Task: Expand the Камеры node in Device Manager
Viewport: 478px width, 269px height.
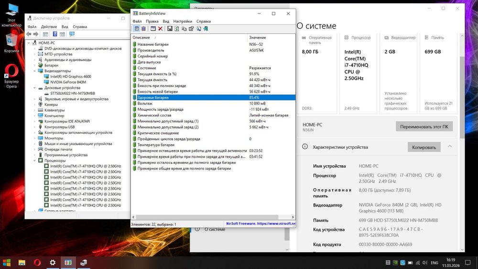Action: tap(34, 105)
